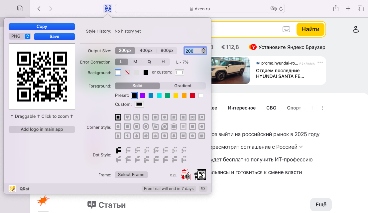Image resolution: width=368 pixels, height=213 pixels.
Task: Switch foreground to Gradient
Action: pyautogui.click(x=183, y=86)
